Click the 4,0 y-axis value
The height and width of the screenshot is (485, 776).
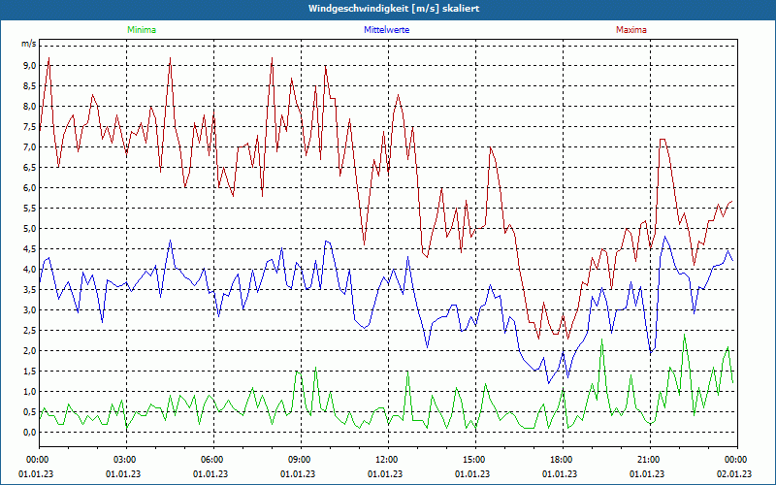point(28,270)
